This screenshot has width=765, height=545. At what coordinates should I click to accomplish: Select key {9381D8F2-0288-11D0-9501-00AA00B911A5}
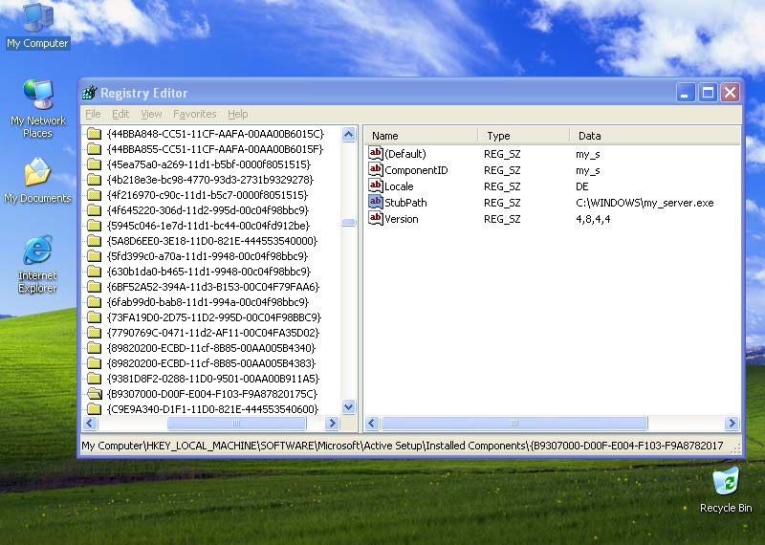click(212, 378)
